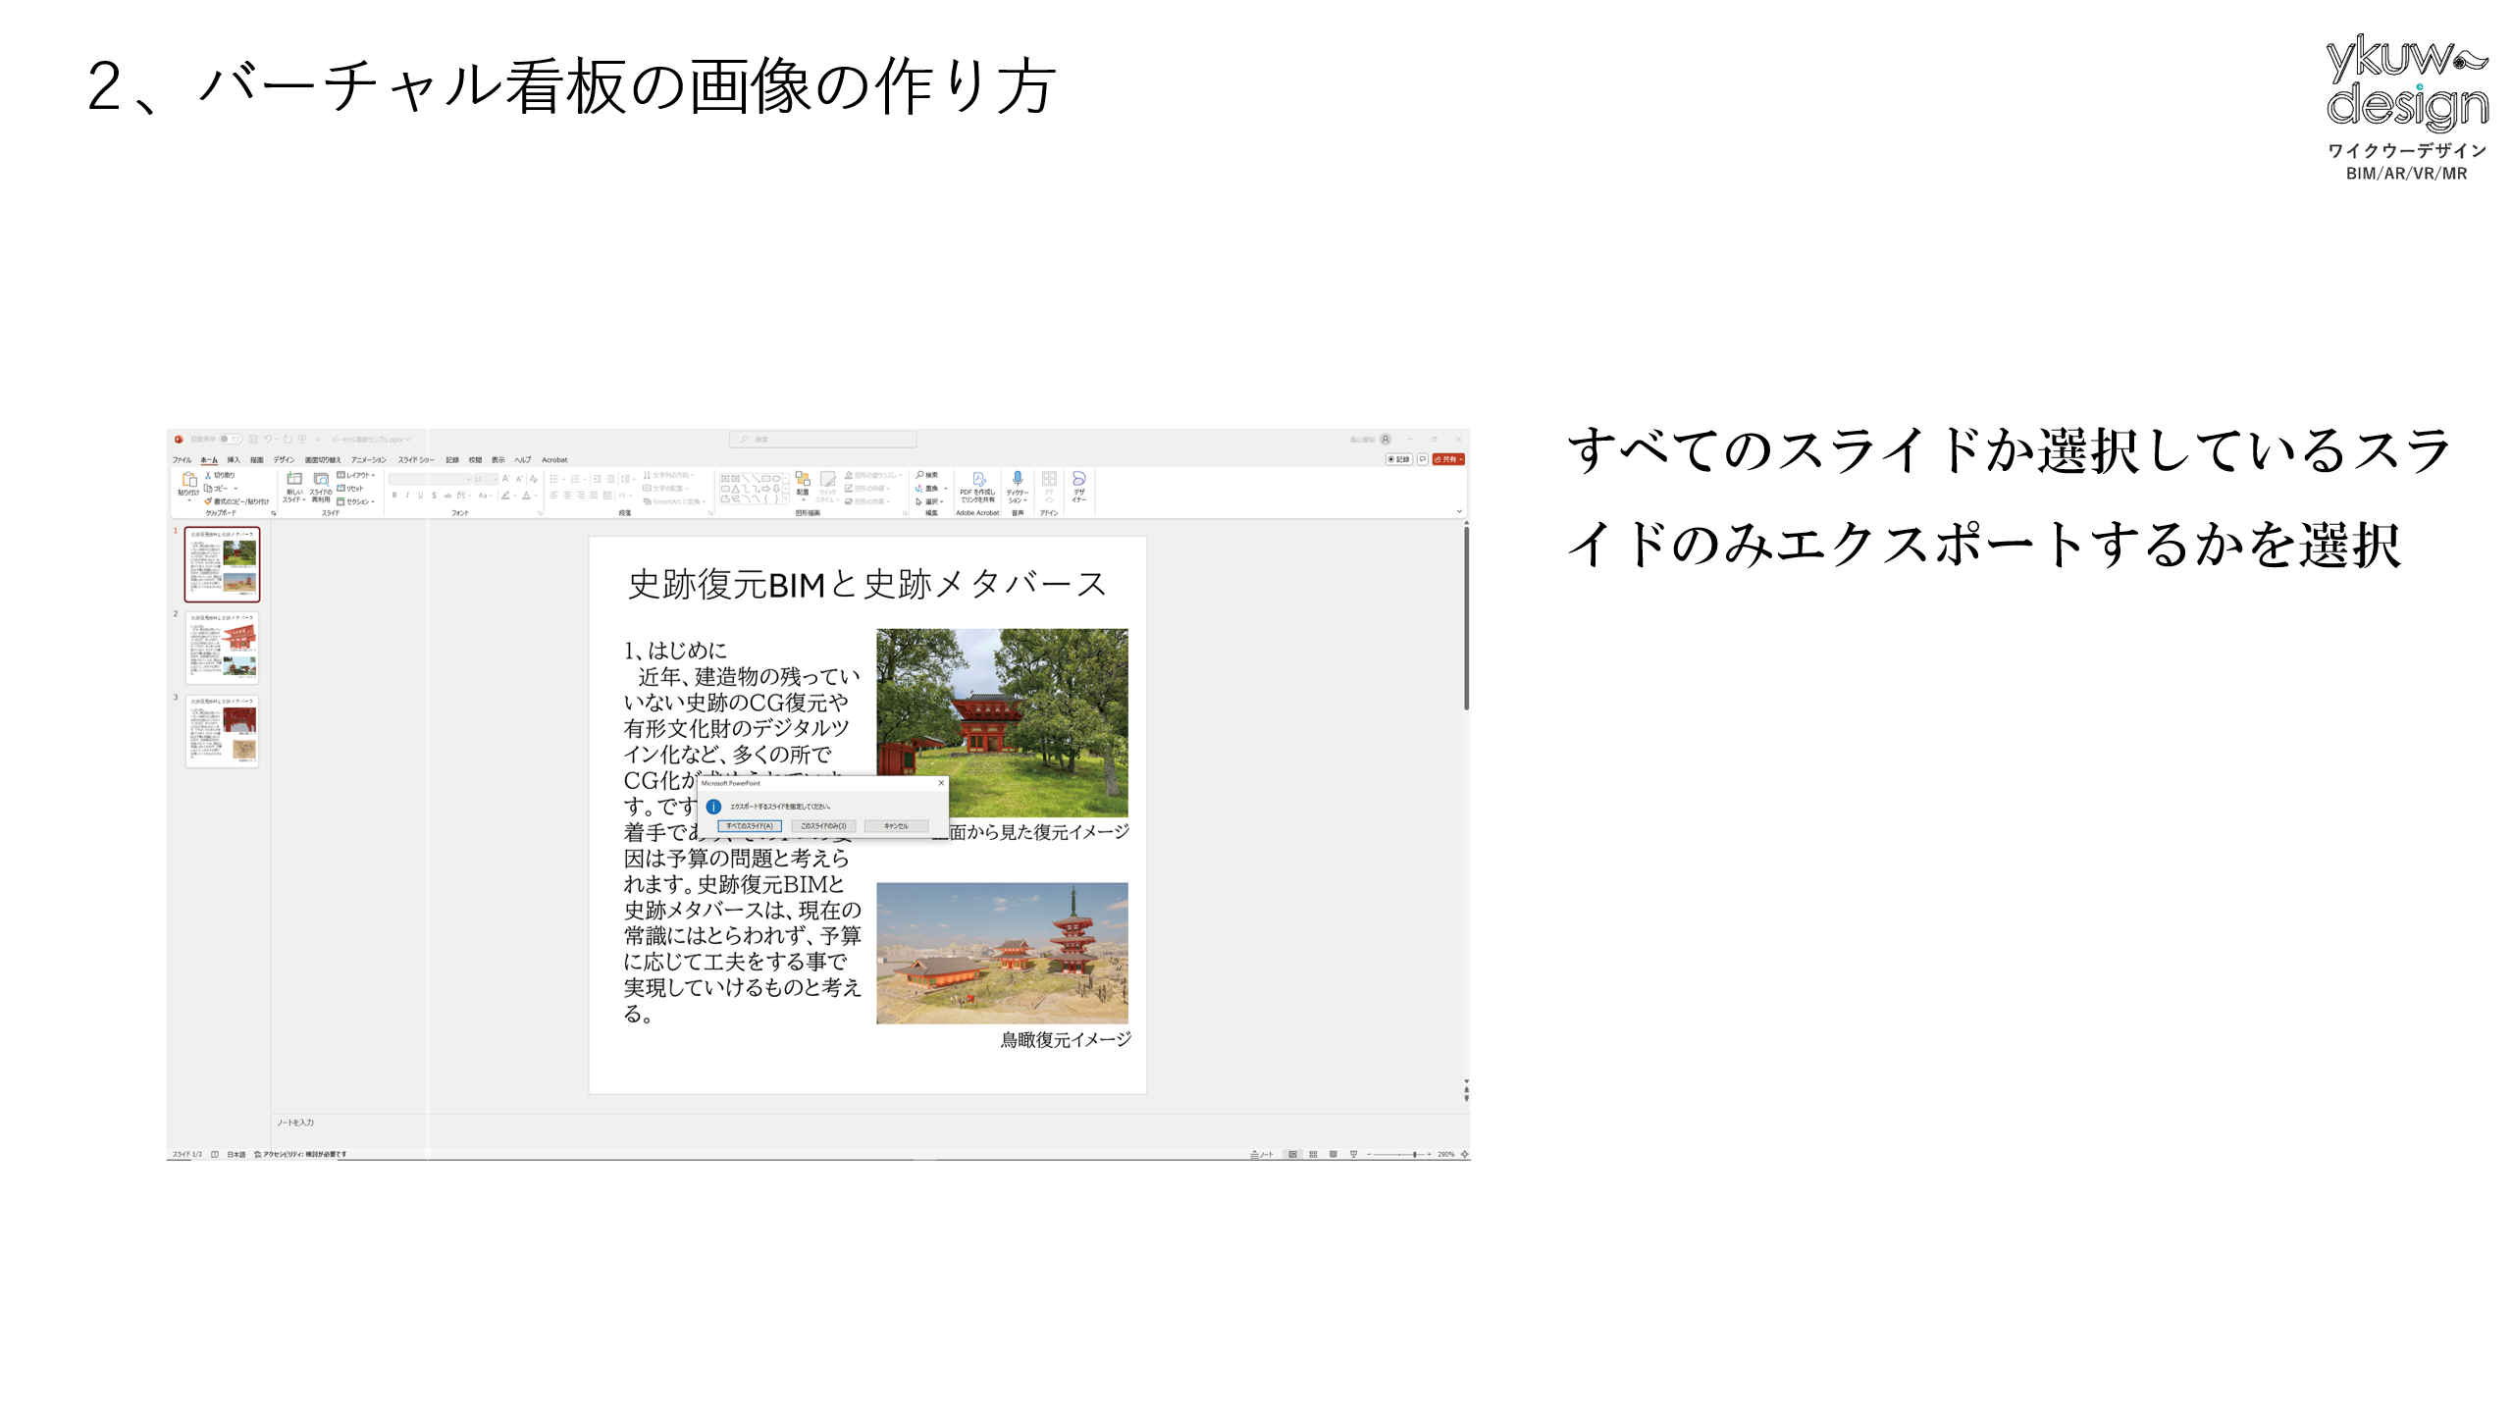Open the comments pane icon
The width and height of the screenshot is (2512, 1413).
pyautogui.click(x=1422, y=459)
